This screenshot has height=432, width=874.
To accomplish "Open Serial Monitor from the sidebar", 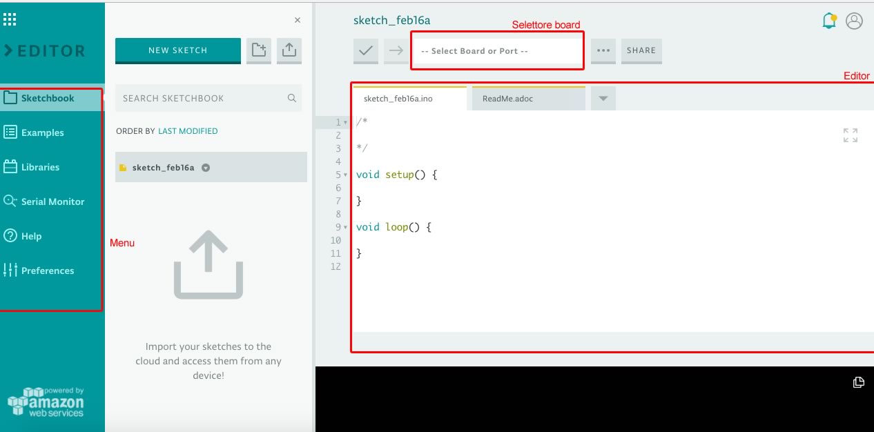I will tap(52, 202).
